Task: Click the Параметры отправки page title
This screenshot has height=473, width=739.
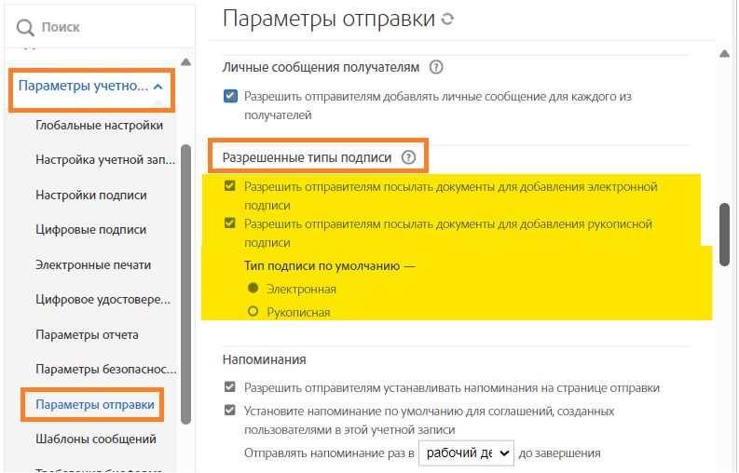Action: [x=329, y=19]
